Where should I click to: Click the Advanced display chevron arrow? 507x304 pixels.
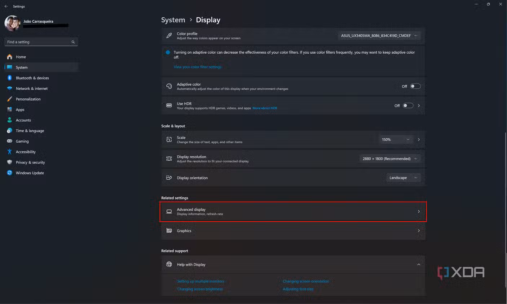419,211
